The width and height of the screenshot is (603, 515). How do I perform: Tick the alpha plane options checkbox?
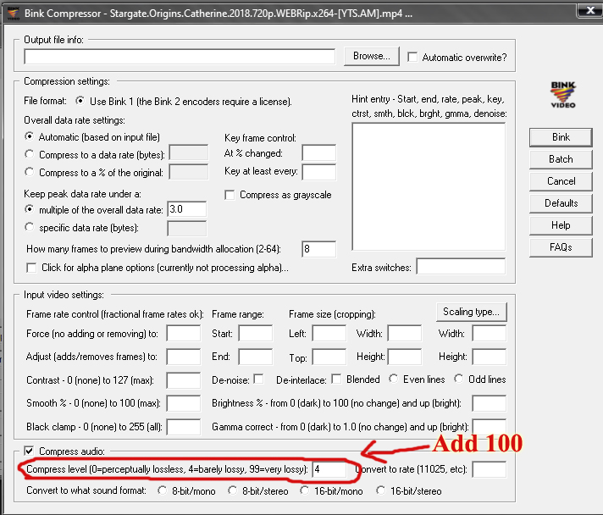click(31, 268)
